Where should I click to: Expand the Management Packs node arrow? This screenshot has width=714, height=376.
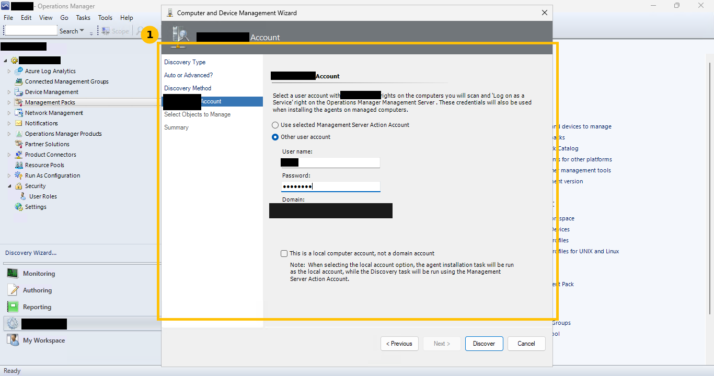9,102
